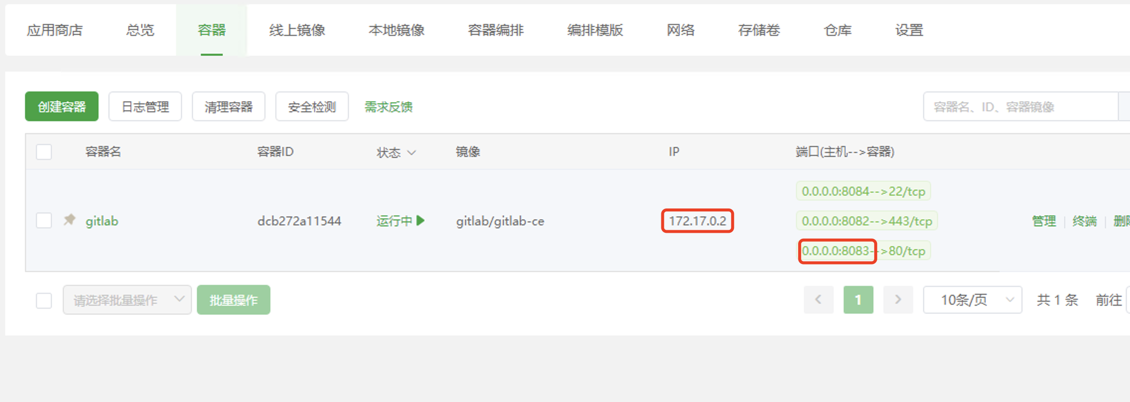Open 终端 for the gitlab container
The width and height of the screenshot is (1130, 402).
pos(1084,221)
